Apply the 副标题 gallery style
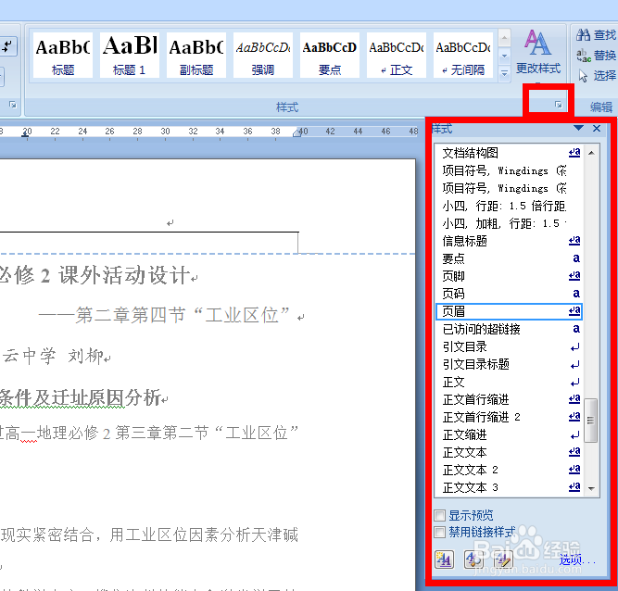Image resolution: width=618 pixels, height=591 pixels. (x=196, y=56)
